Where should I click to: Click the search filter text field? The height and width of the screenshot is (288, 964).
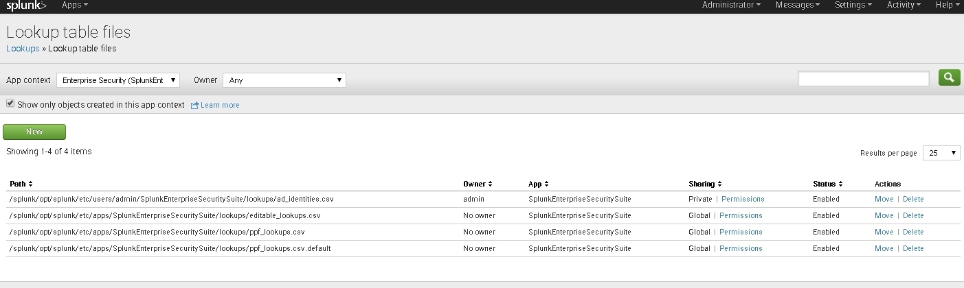[x=863, y=79]
